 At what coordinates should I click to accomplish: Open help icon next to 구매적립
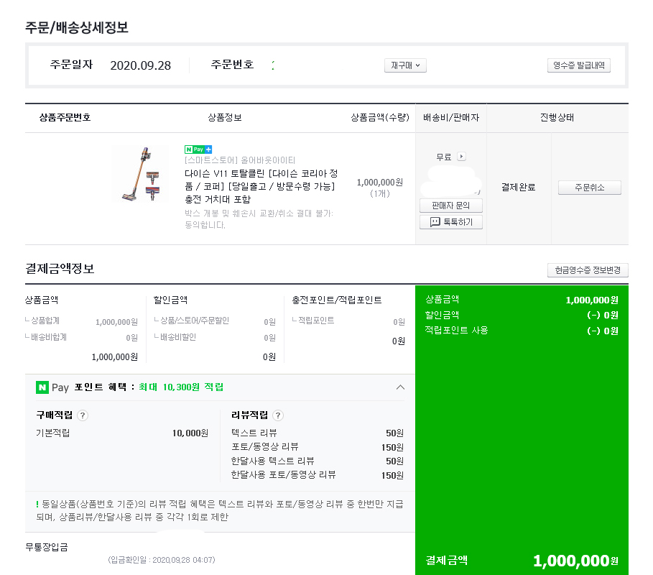click(83, 415)
